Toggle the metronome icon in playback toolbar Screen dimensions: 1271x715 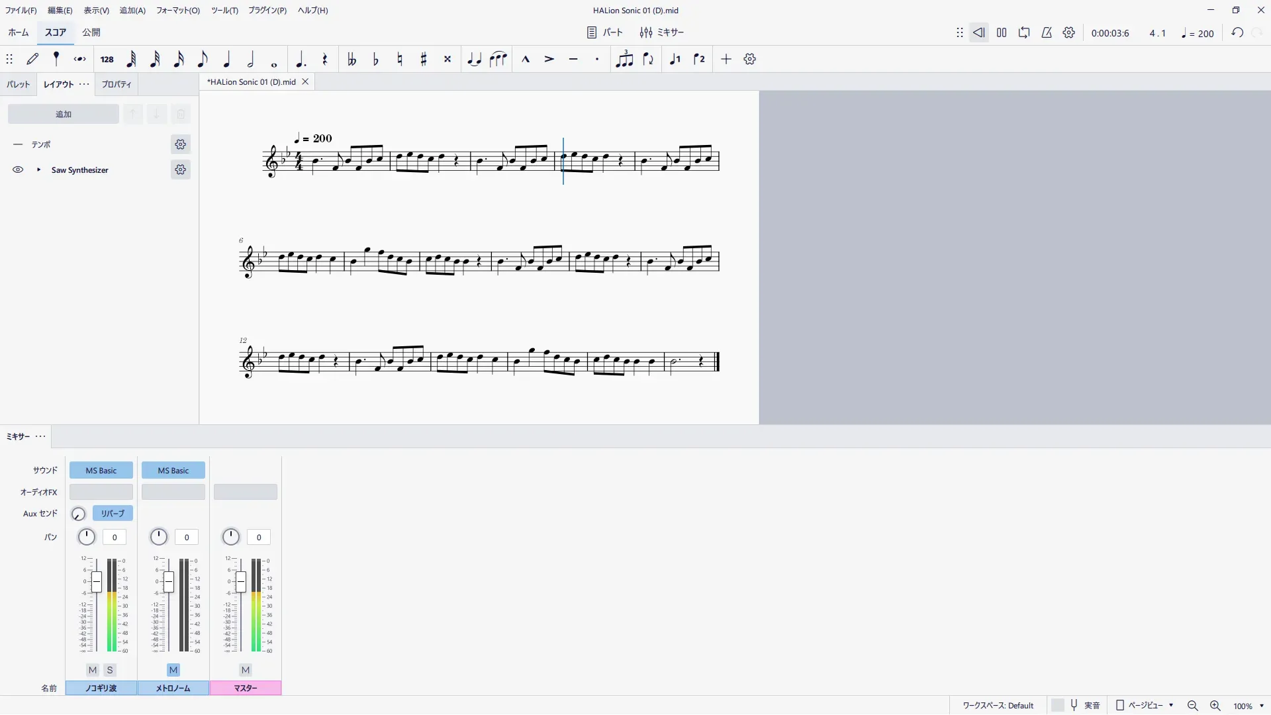[1047, 32]
